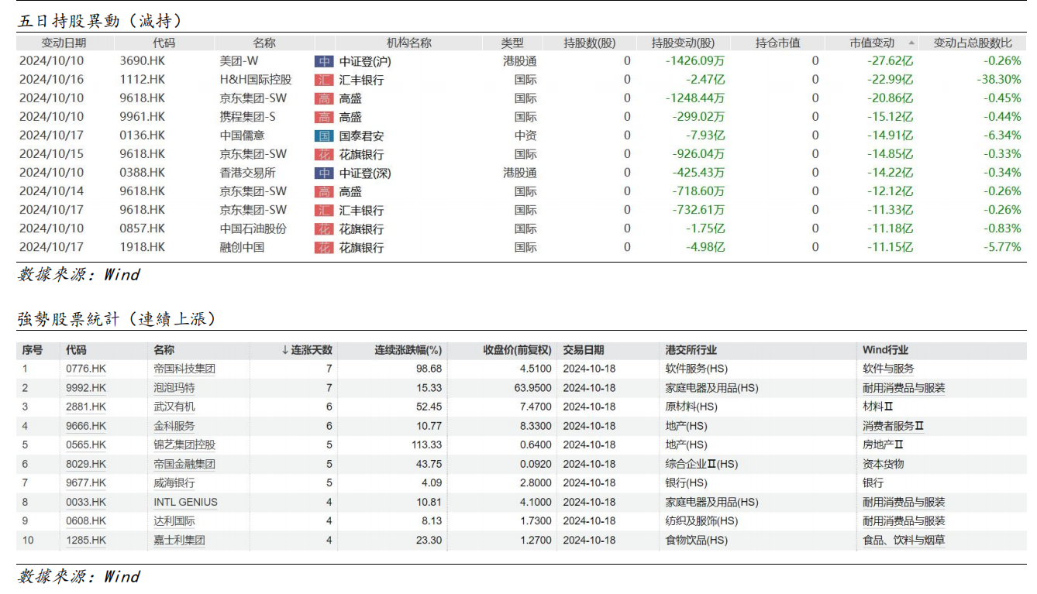Open stock code 0776.HK link
The image size is (1037, 594).
(x=86, y=369)
